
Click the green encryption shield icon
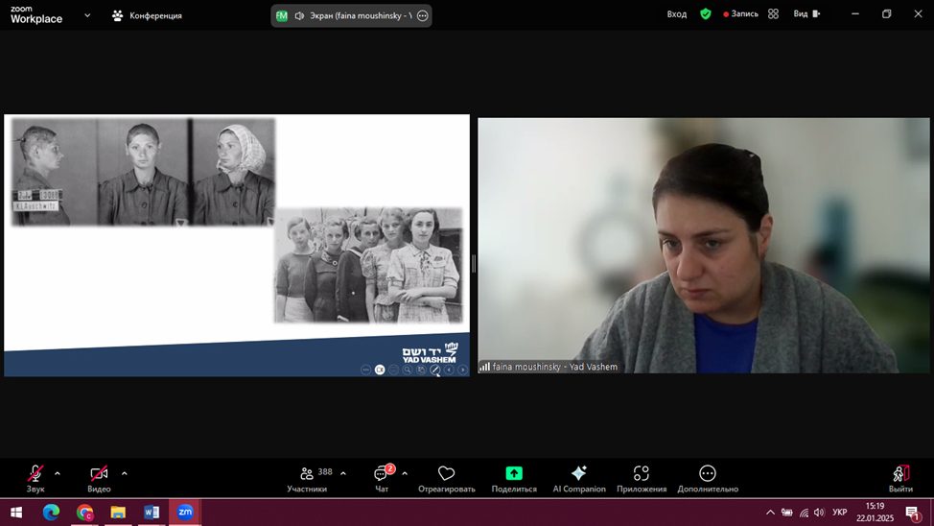706,14
